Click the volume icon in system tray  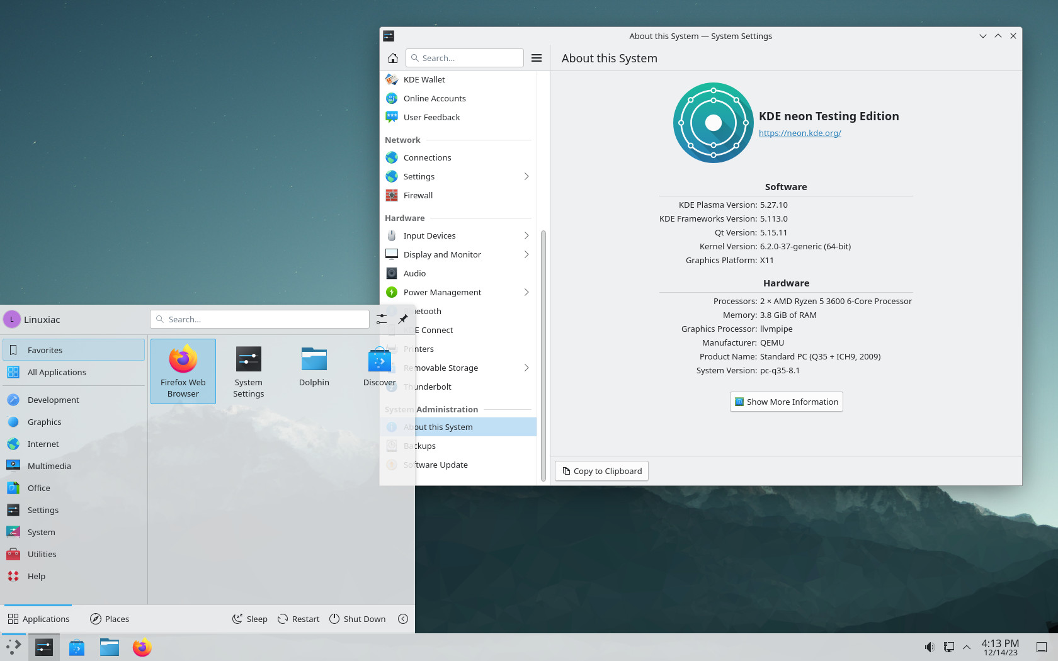coord(930,647)
